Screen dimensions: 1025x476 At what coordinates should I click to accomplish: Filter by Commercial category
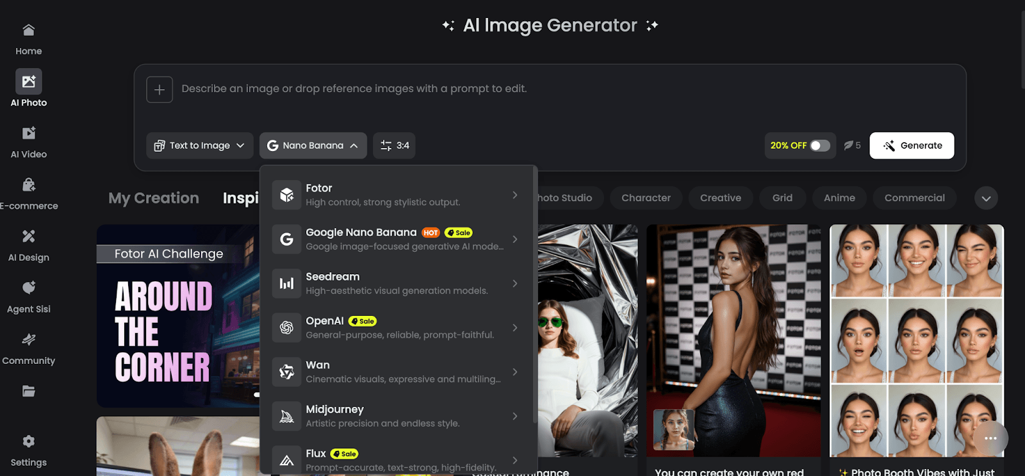click(915, 198)
